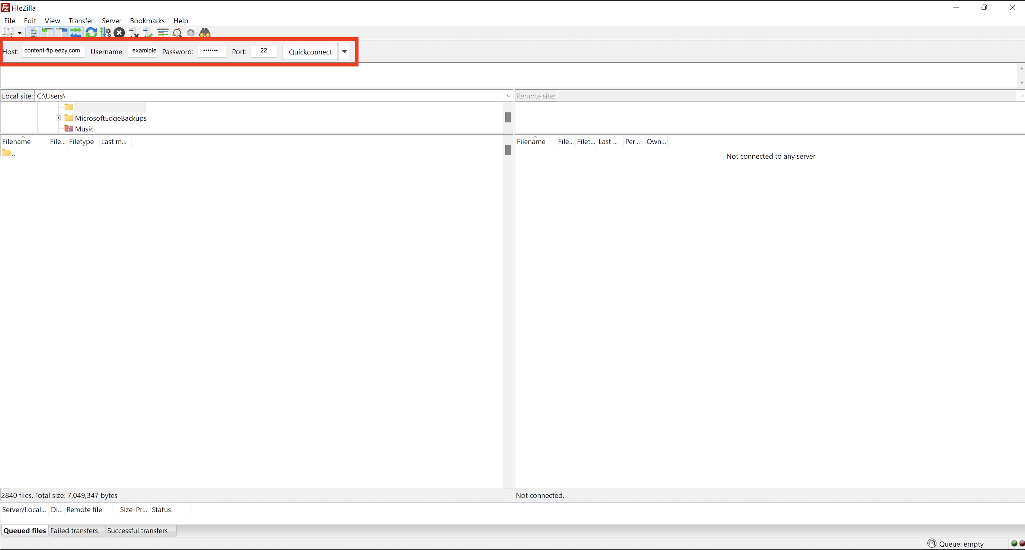Toggle synchronized browsing icon
Screen dimensions: 1025x550
[191, 33]
